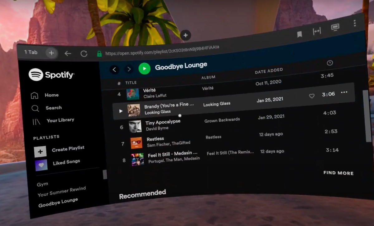Image resolution: width=374 pixels, height=226 pixels.
Task: Reload the page using refresh icon
Action: (x=84, y=53)
